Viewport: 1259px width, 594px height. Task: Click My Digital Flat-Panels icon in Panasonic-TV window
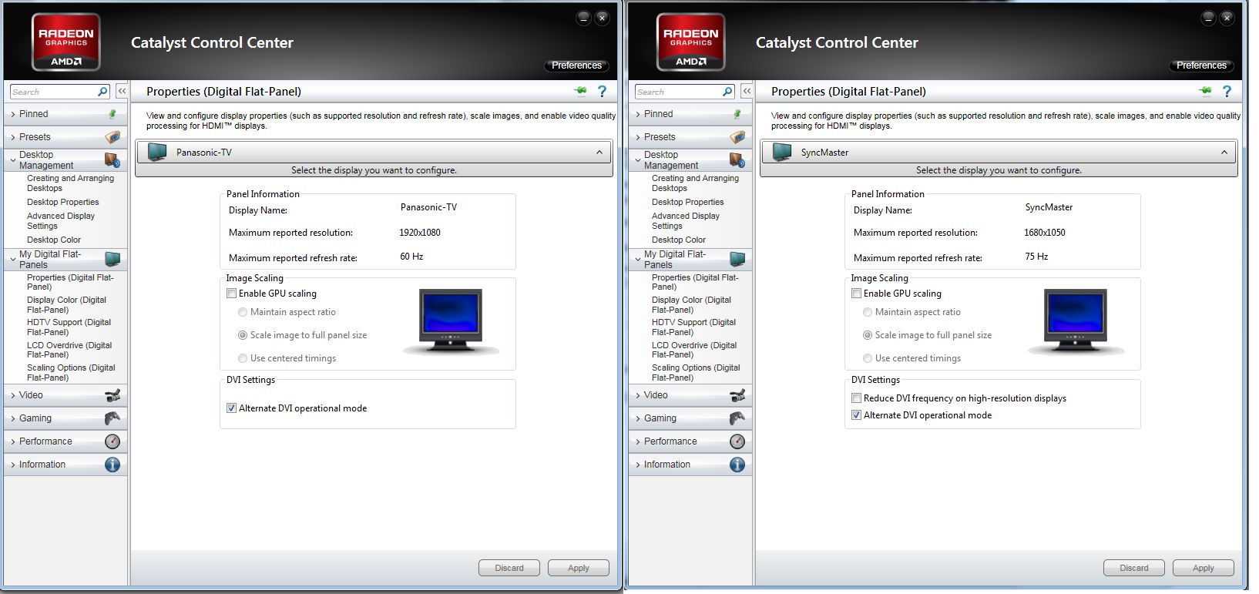(x=112, y=259)
